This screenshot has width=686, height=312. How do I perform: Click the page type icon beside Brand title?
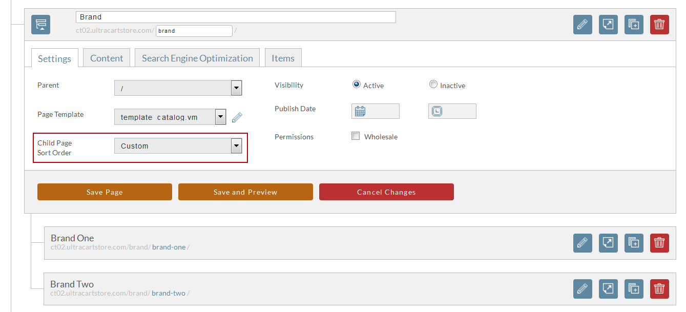tap(40, 25)
